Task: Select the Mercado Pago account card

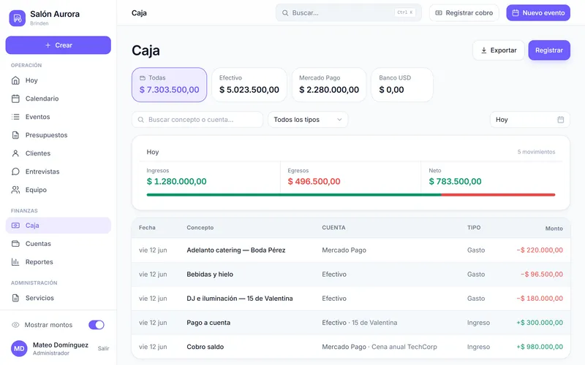Action: [x=328, y=85]
